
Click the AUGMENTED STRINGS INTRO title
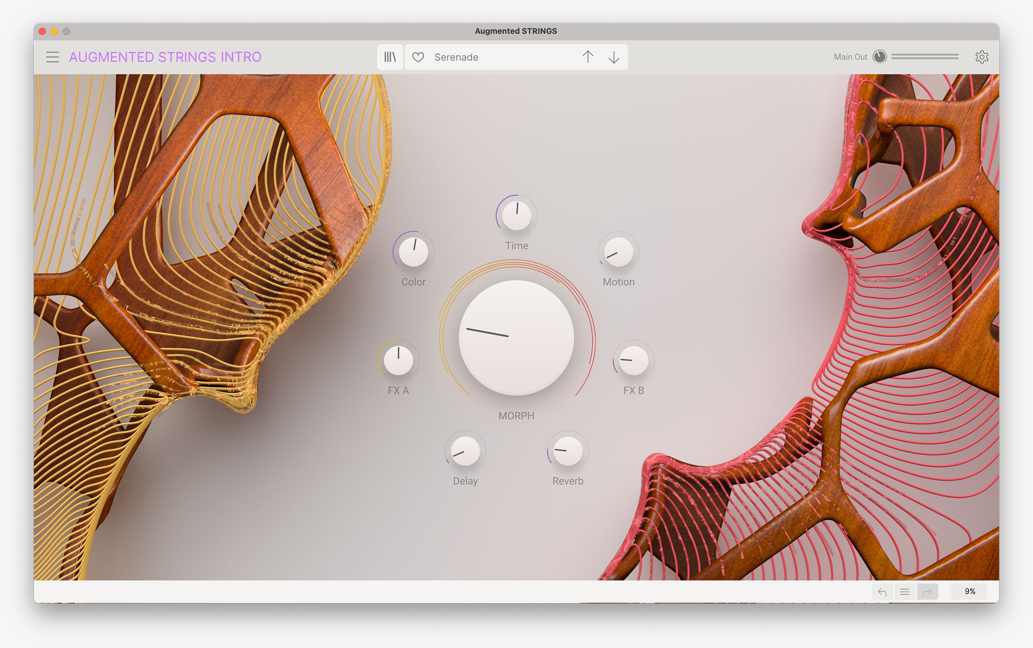click(x=165, y=56)
